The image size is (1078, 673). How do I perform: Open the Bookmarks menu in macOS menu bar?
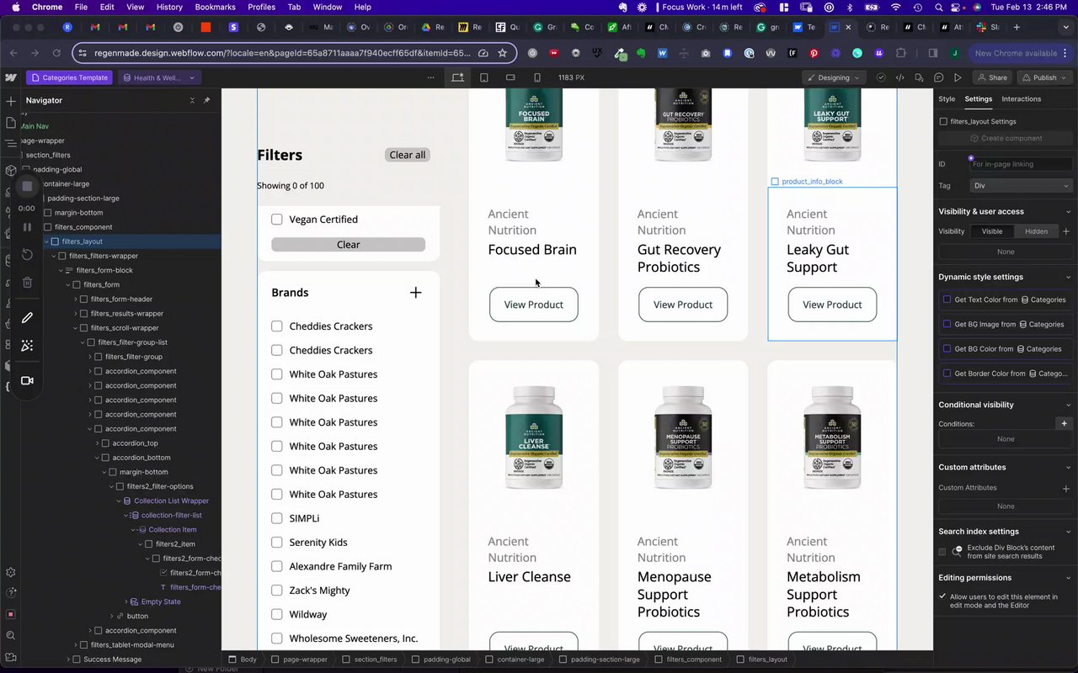215,7
